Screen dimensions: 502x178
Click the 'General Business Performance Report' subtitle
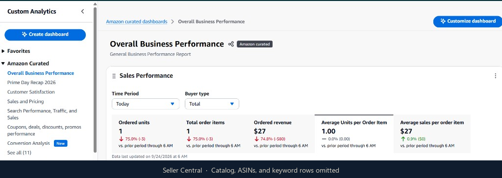tap(150, 54)
